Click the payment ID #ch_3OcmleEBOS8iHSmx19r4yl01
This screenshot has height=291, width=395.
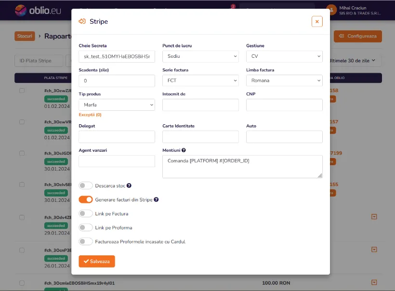click(x=79, y=283)
